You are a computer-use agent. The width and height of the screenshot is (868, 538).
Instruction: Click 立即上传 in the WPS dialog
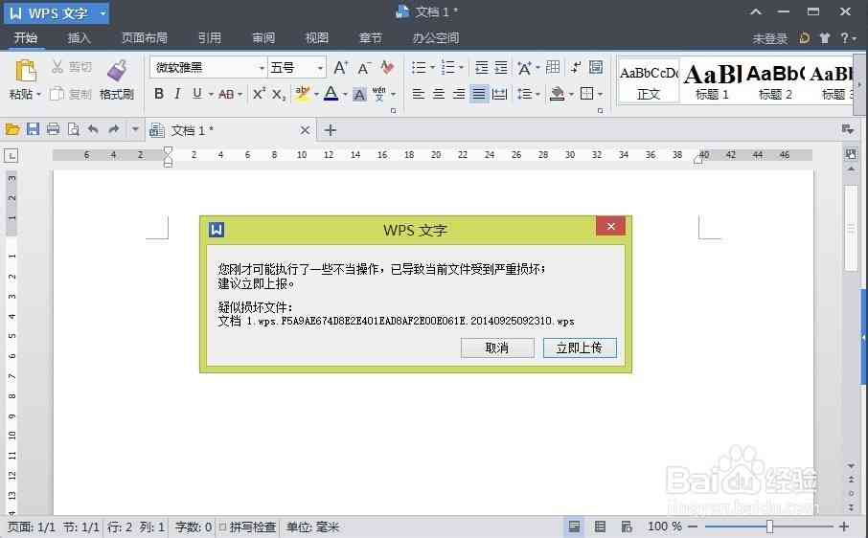tap(580, 347)
